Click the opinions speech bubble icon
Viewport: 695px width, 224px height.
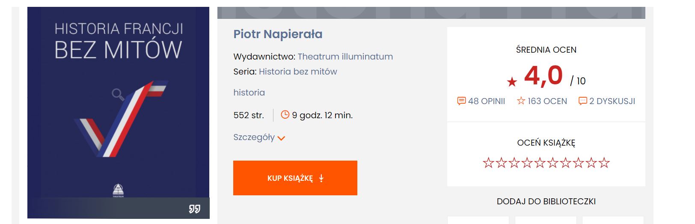(x=461, y=101)
